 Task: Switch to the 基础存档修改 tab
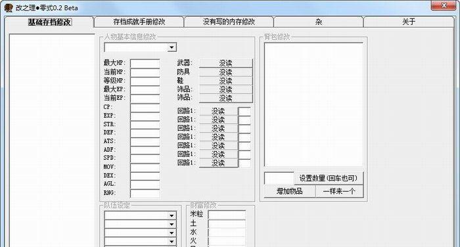pyautogui.click(x=49, y=22)
